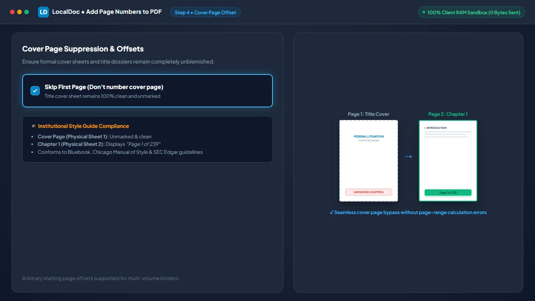Click the LD LocalDoc logo icon
The width and height of the screenshot is (535, 301).
point(43,12)
